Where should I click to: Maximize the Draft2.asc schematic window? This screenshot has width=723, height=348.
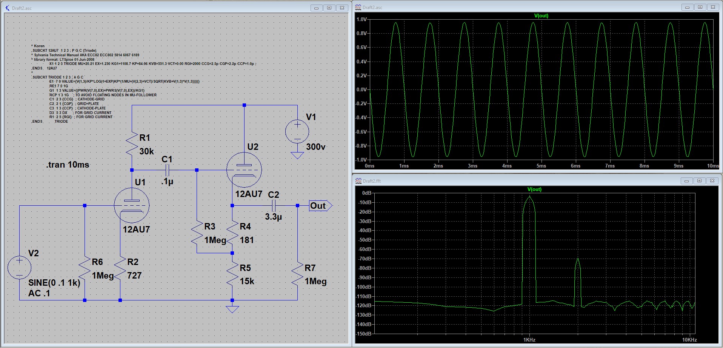coord(329,8)
